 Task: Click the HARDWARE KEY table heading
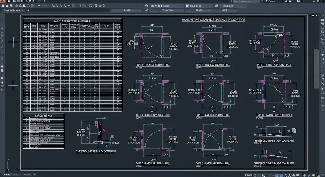(43, 116)
